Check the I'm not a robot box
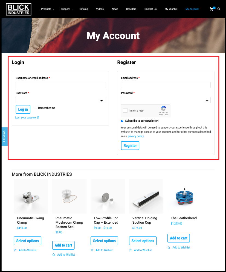Image resolution: width=226 pixels, height=272 pixels. tap(125, 110)
